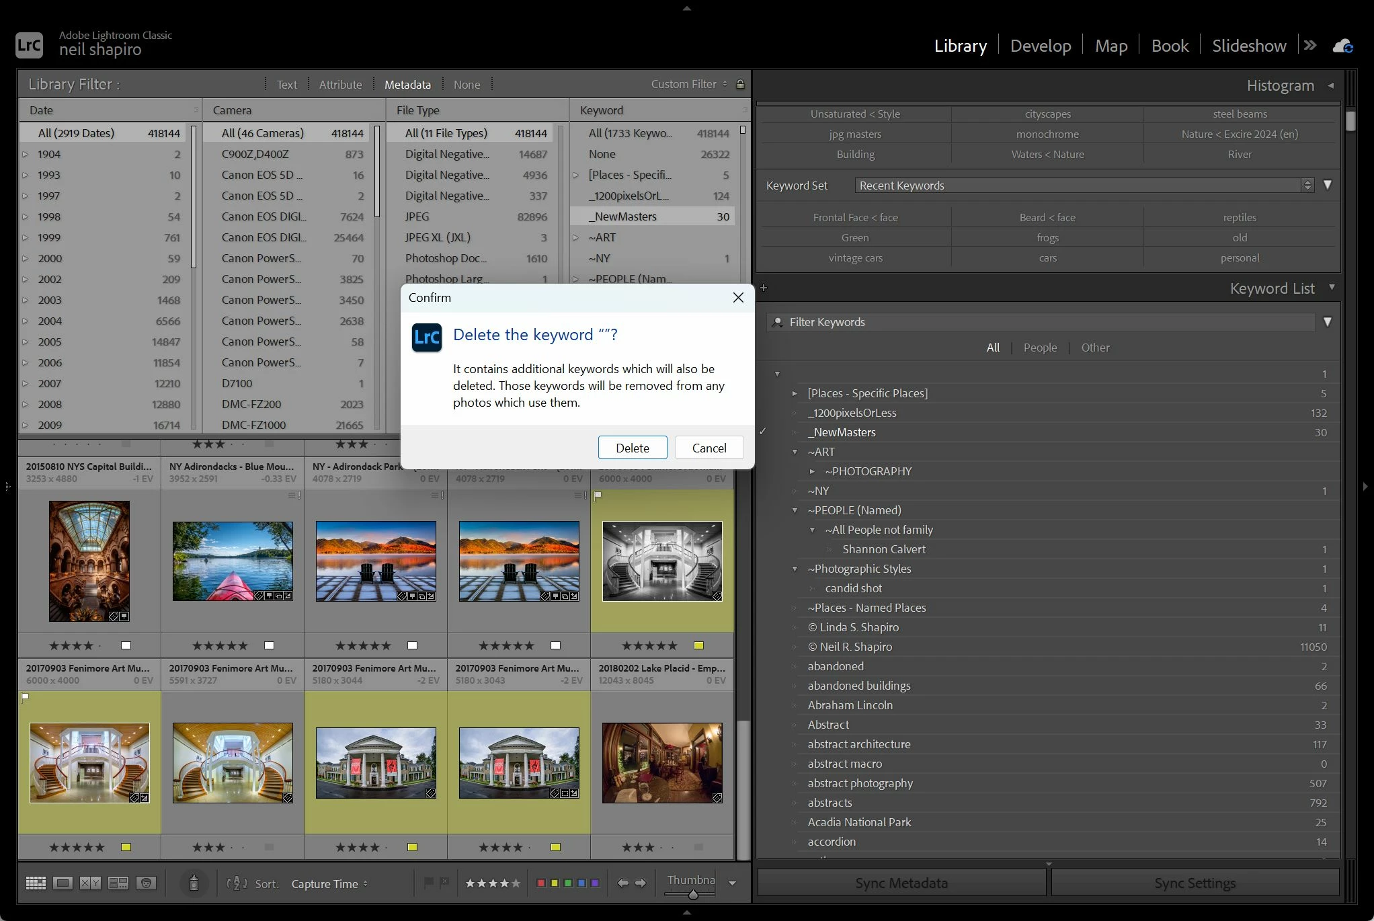Collapse the ~PEOPLE (Named) keyword tree

(795, 510)
